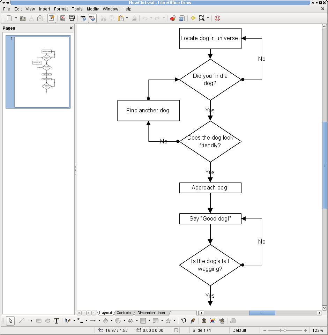Toggle automatic spellchecking
Screen dimensions: 328x335
pos(92,18)
